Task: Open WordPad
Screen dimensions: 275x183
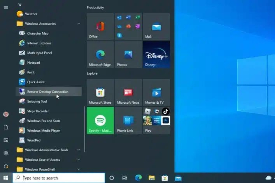Action: coord(49,140)
